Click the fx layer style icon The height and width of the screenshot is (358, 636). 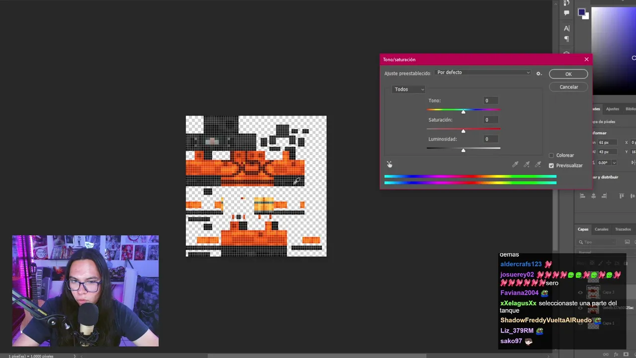(616, 354)
